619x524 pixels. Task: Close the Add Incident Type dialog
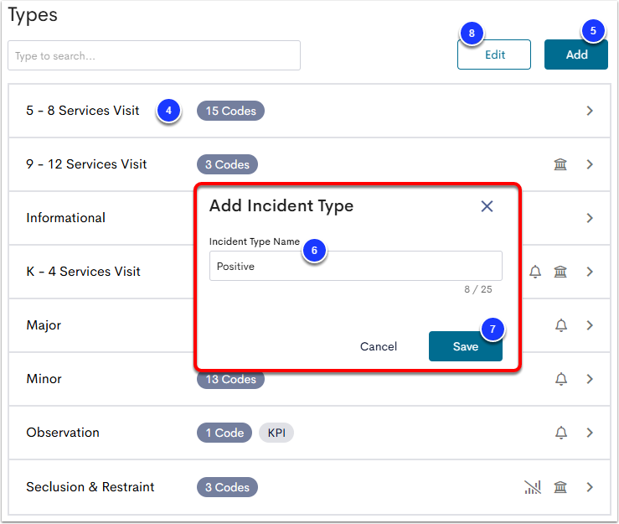coord(487,206)
